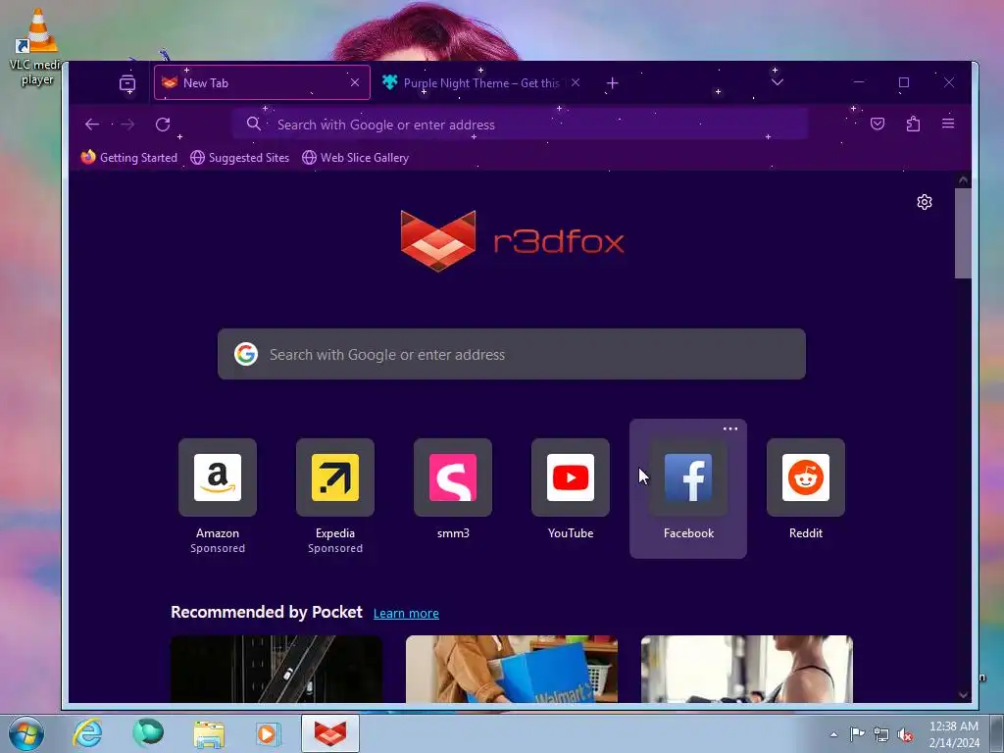Open the woman exercising Pocket story thumbnail

coord(746,669)
